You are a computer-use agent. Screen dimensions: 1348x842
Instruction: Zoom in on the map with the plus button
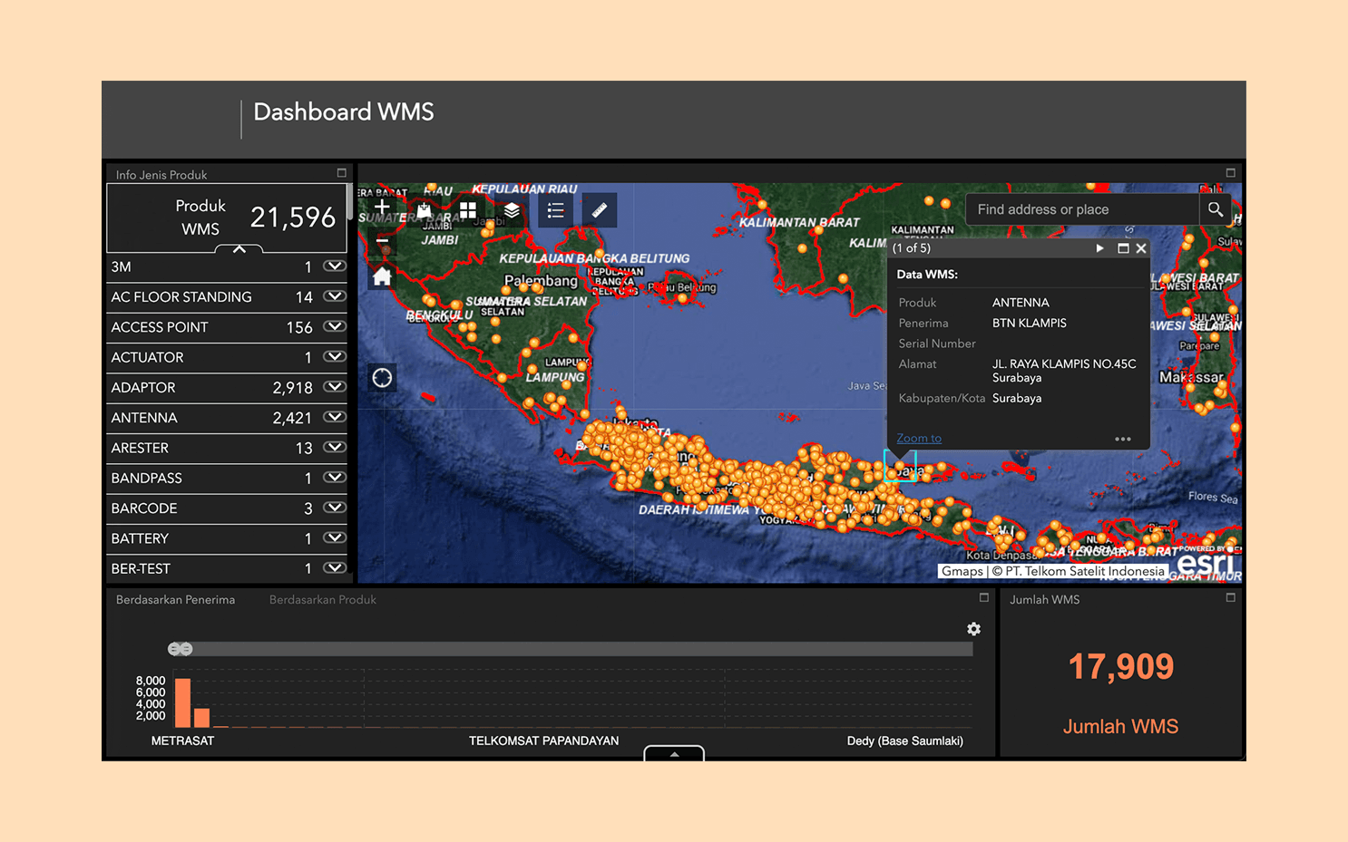(x=382, y=208)
